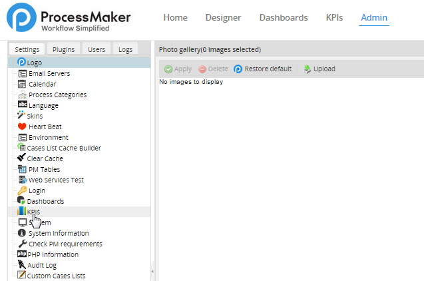Click the Check PM requirements wrench icon
Image resolution: width=424 pixels, height=281 pixels.
22,244
